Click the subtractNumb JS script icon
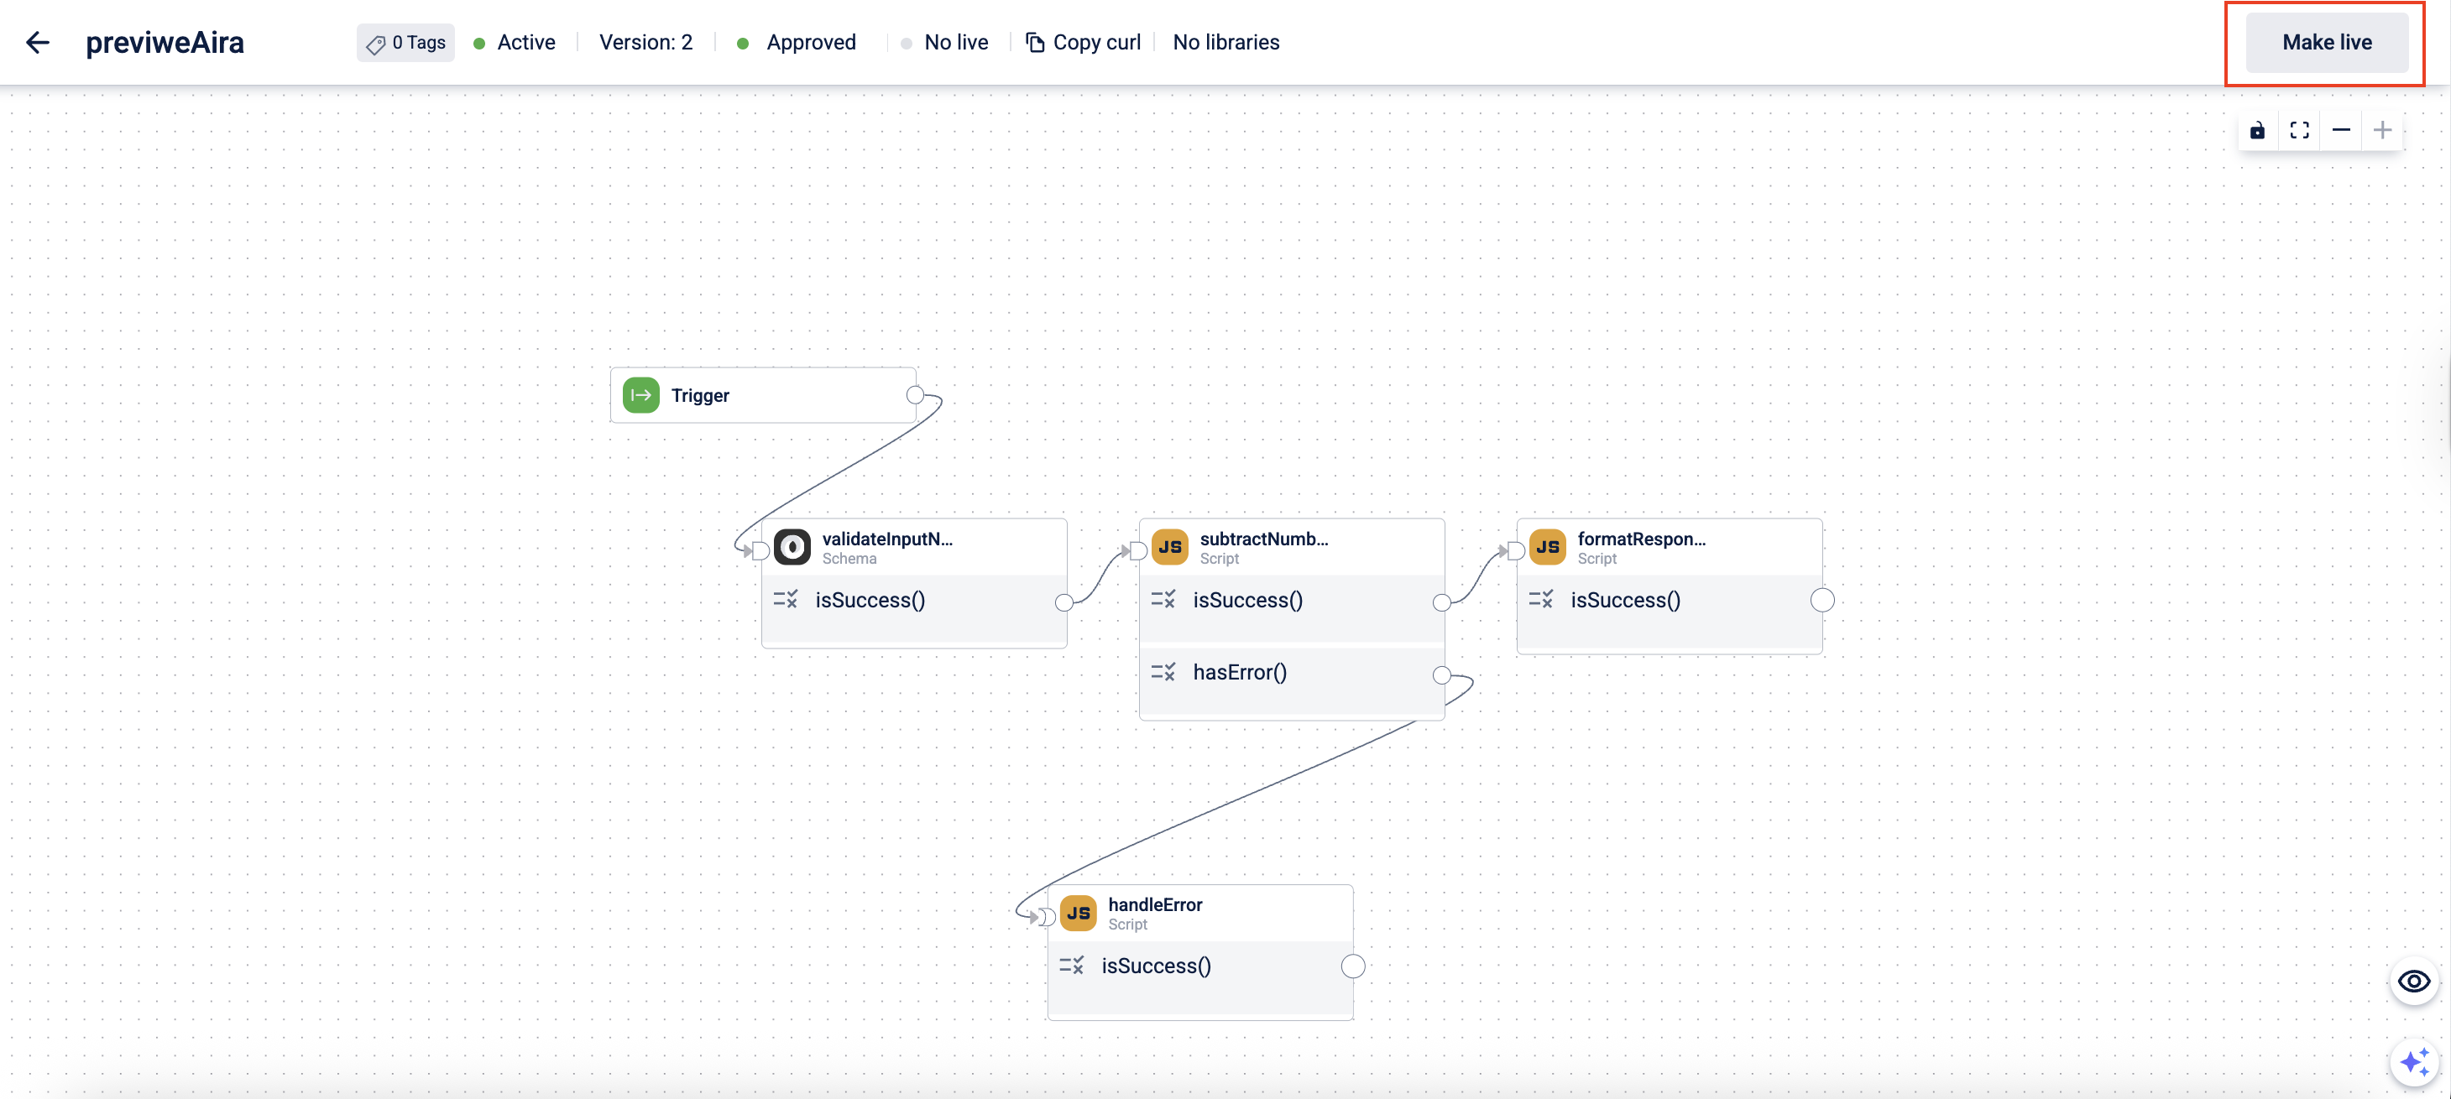2451x1099 pixels. [1169, 547]
